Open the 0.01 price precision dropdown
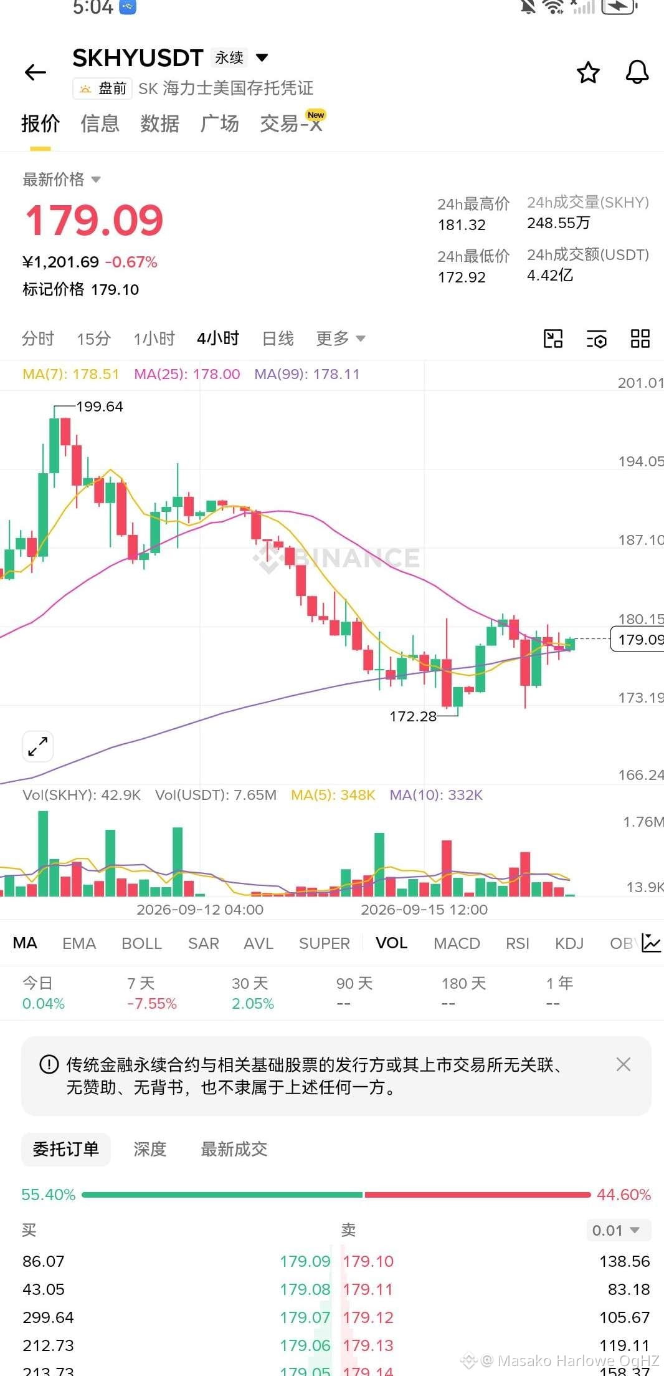This screenshot has width=664, height=1376. pyautogui.click(x=619, y=1230)
